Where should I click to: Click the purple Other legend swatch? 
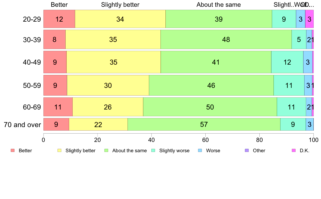tap(247, 150)
